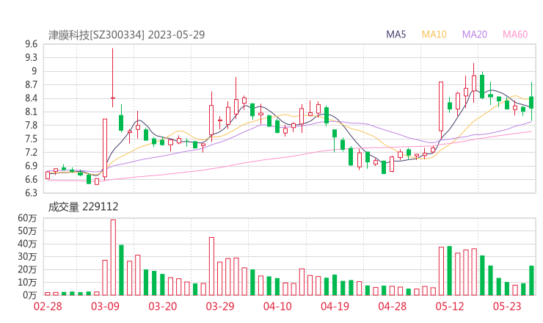The height and width of the screenshot is (323, 543).
Task: Click the date 2023-05-29 in title
Action: (176, 35)
